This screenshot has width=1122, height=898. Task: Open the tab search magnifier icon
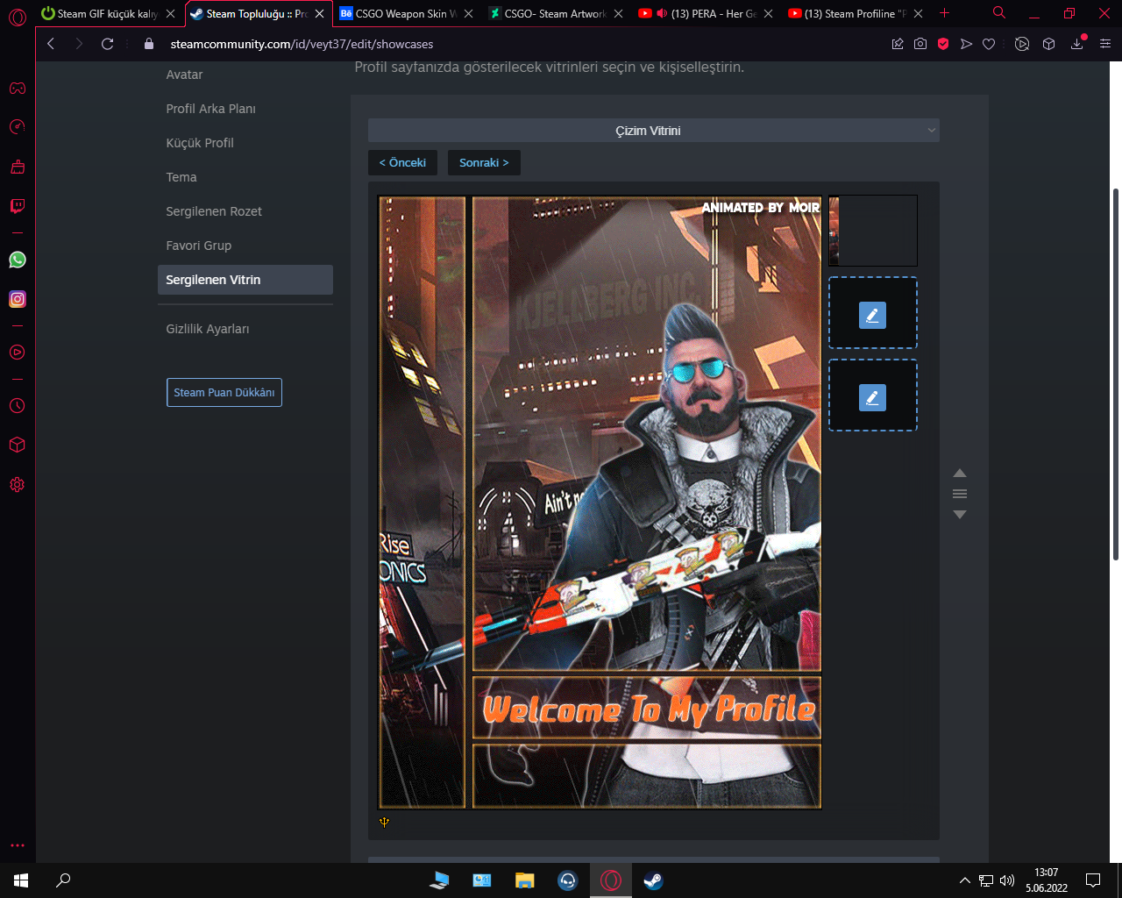click(x=999, y=13)
